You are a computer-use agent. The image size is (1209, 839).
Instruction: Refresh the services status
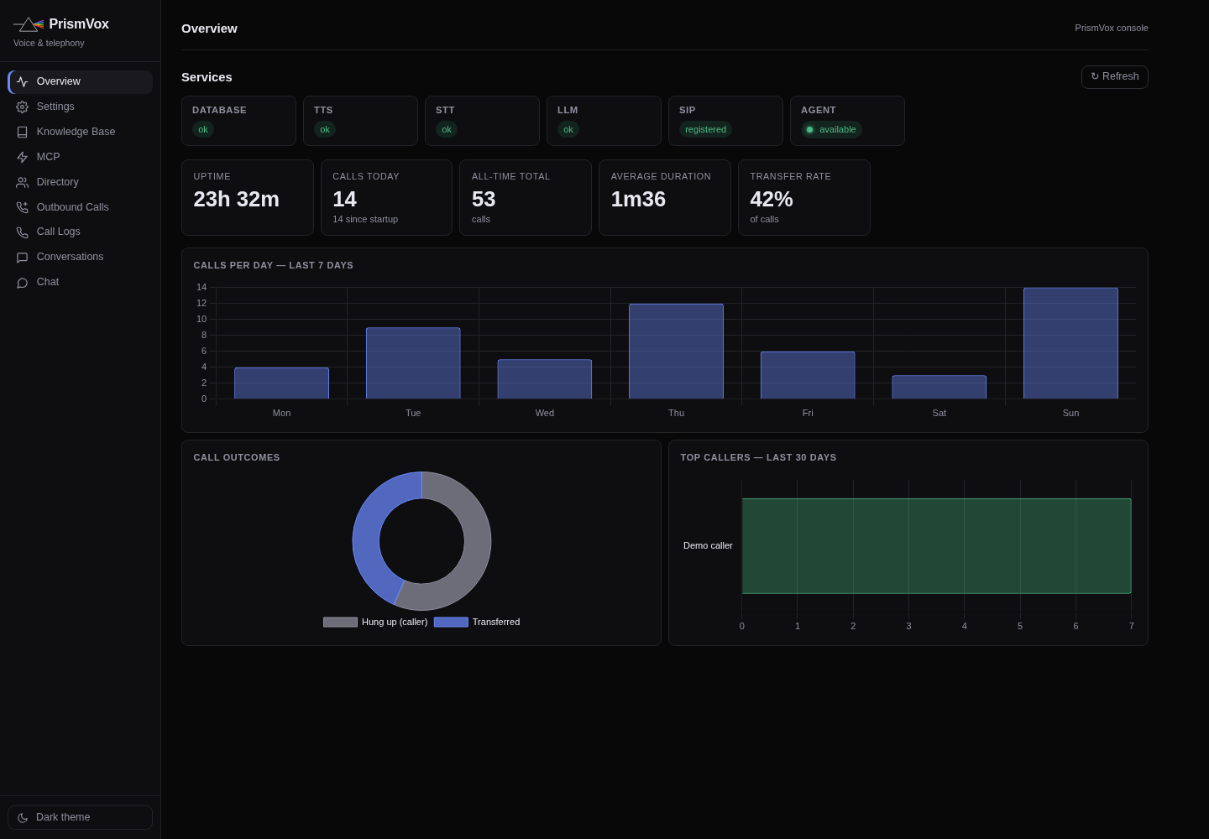click(x=1114, y=76)
